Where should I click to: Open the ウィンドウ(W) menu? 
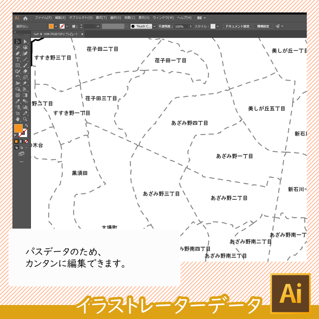[163, 18]
